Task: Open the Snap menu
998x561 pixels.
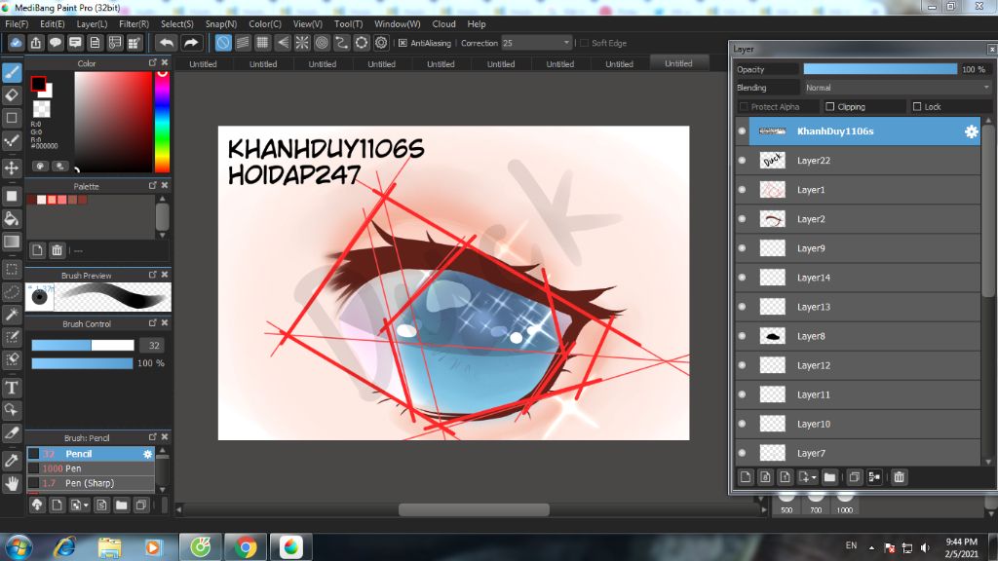Action: click(221, 24)
